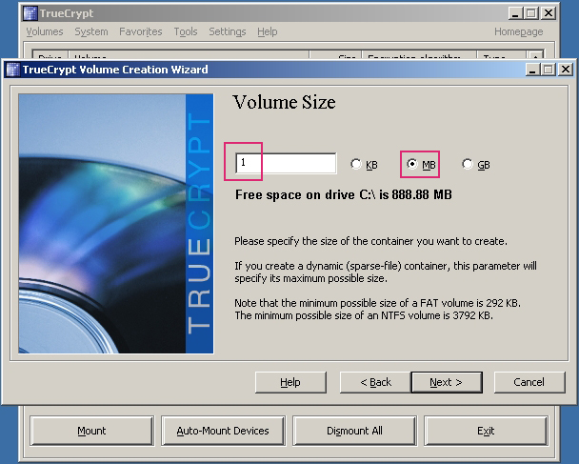Open the Tools menu

click(x=186, y=31)
